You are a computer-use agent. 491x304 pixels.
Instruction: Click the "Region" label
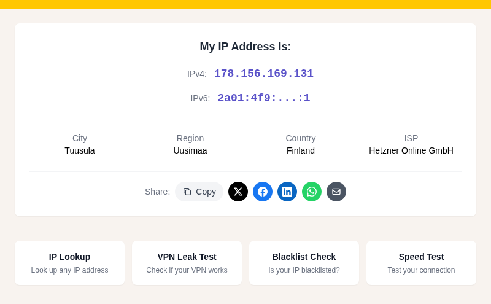pos(190,138)
